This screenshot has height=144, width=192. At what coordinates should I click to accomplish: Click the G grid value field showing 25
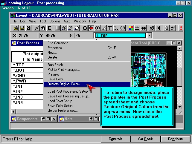click(x=82, y=36)
